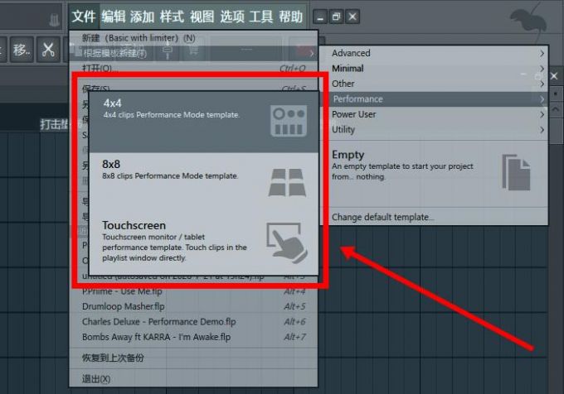Select the 4x4 Performance Mode template
564x394 pixels.
[204, 123]
